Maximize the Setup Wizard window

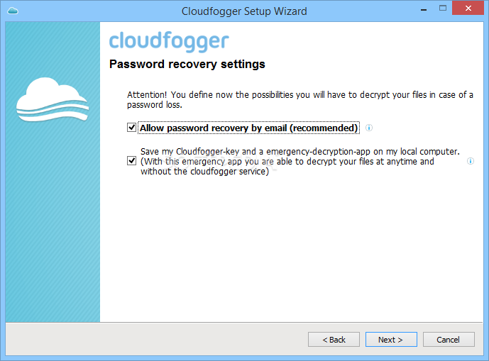[x=443, y=9]
